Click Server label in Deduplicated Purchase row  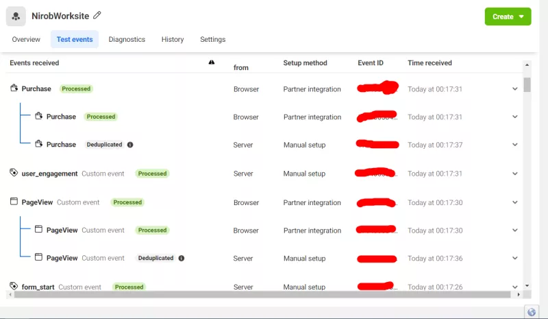tap(243, 145)
